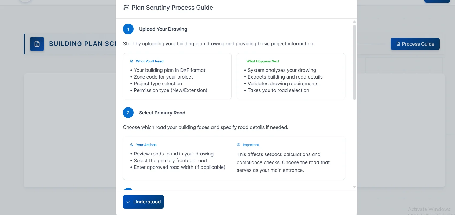Click the checkmark icon on the Understood button

(129, 202)
